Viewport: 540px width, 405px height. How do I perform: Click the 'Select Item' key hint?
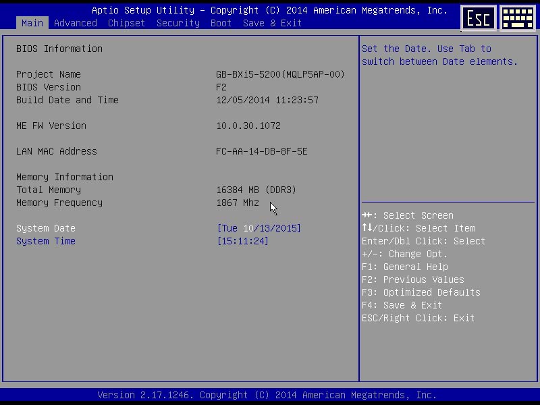[x=418, y=228]
